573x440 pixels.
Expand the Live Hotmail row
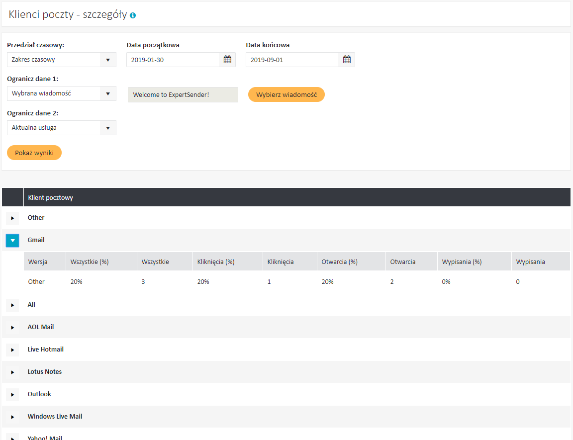12,350
